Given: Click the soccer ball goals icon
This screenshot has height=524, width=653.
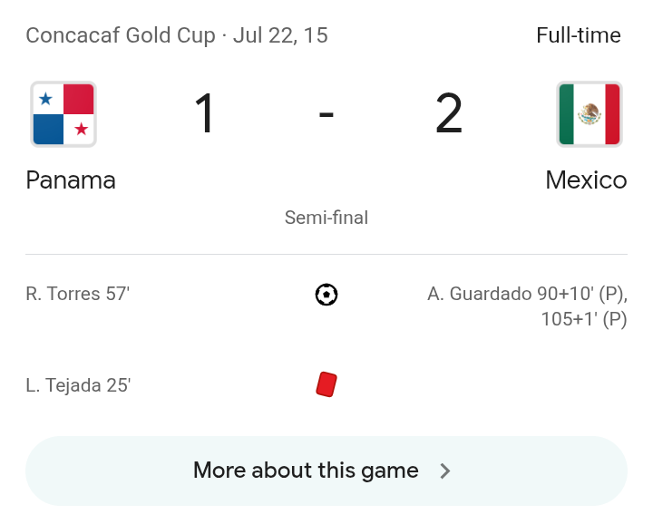Looking at the screenshot, I should pos(326,295).
